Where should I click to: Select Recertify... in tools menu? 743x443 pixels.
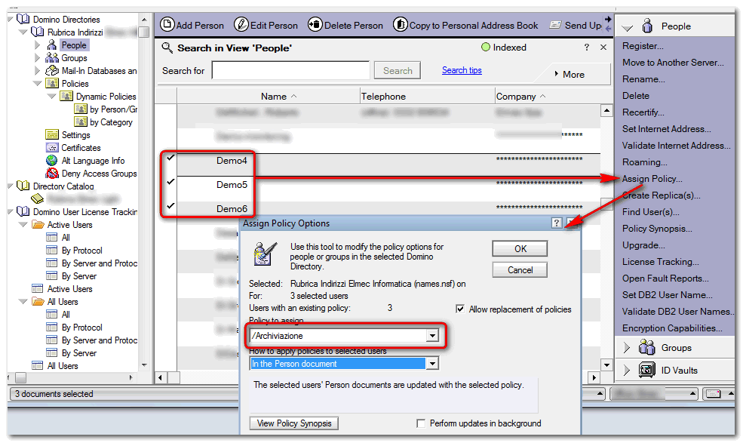(x=643, y=112)
